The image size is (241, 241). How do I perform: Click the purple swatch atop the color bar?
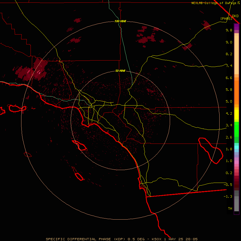click(236, 27)
